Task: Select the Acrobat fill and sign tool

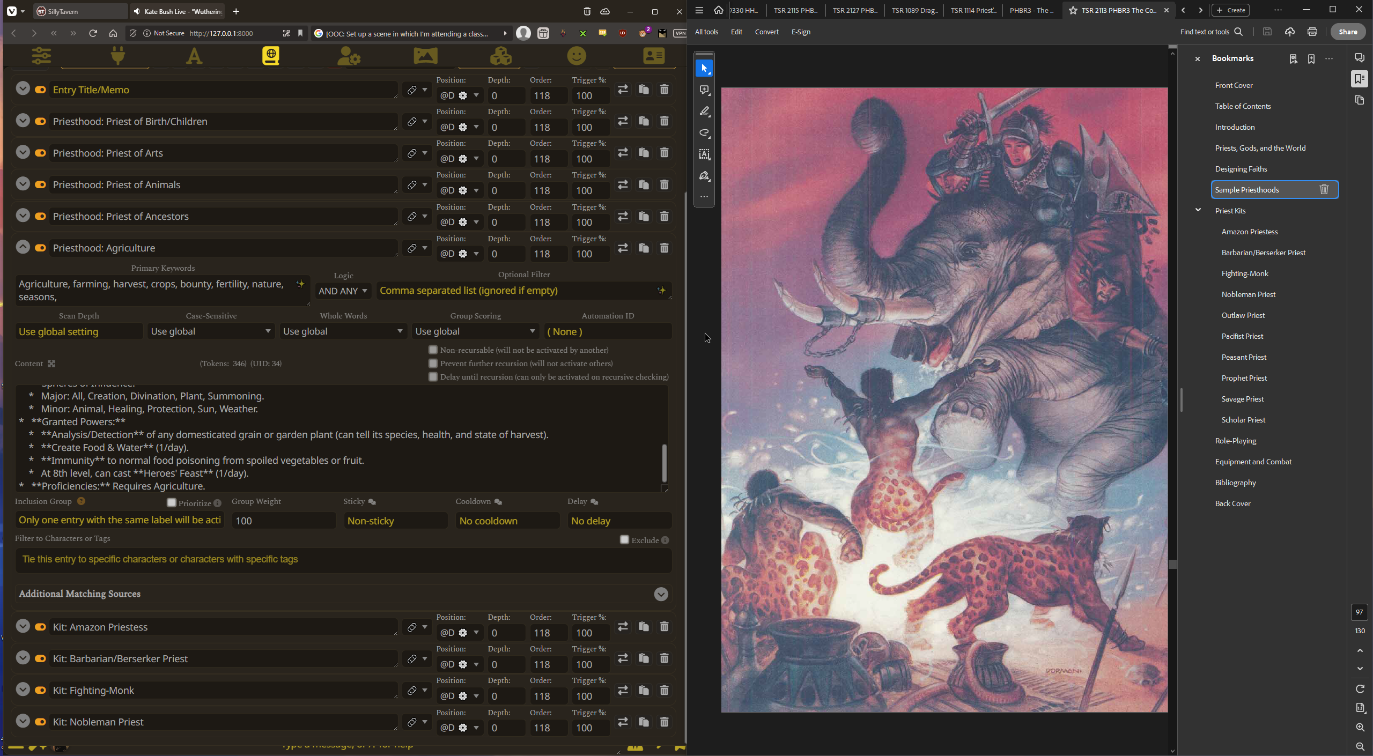Action: click(x=704, y=176)
